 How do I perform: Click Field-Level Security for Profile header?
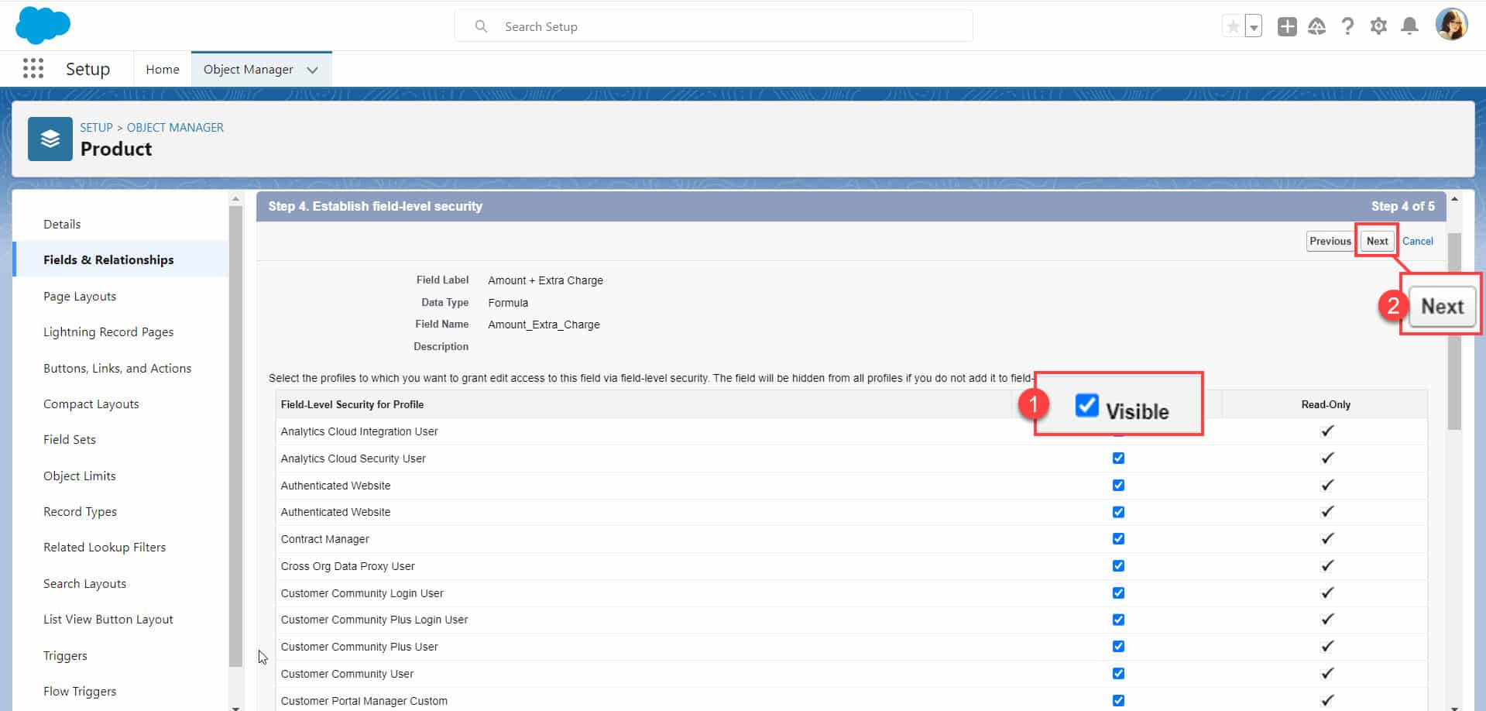point(352,404)
